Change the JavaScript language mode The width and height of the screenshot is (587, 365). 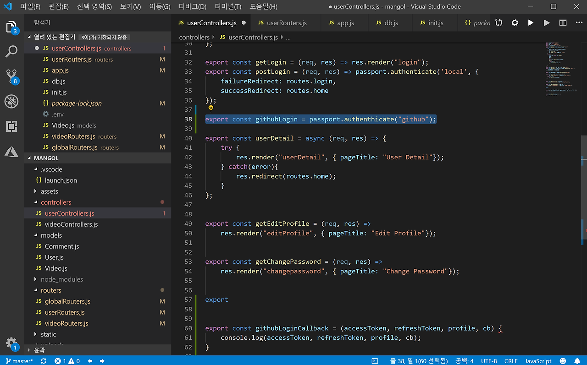pyautogui.click(x=538, y=361)
